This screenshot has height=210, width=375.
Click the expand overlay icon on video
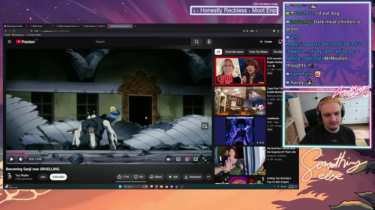point(205,126)
